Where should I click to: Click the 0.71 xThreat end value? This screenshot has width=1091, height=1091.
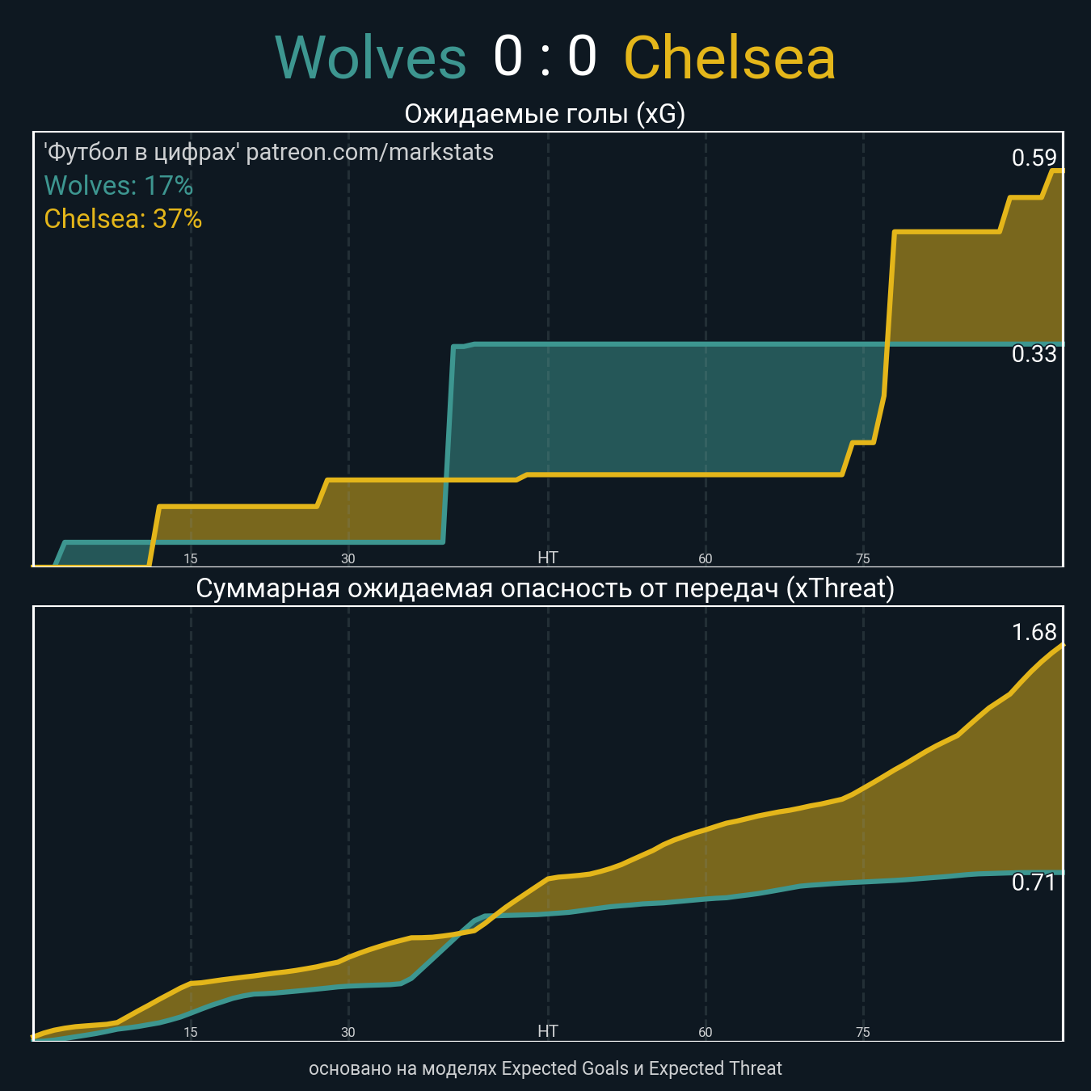(x=1034, y=882)
